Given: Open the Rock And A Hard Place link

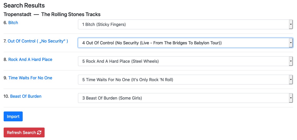Looking at the screenshot, I should [x=30, y=60].
